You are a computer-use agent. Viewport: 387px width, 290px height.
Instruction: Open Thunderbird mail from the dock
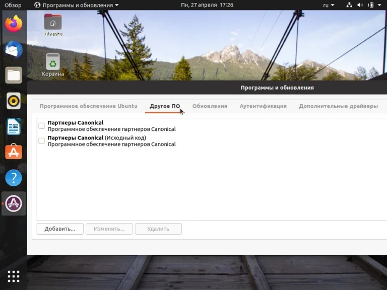[x=14, y=49]
